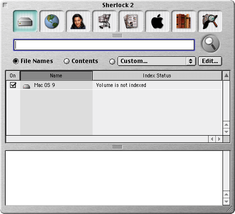This screenshot has height=214, width=235.
Task: Click the window close box
Action: [x=5, y=5]
